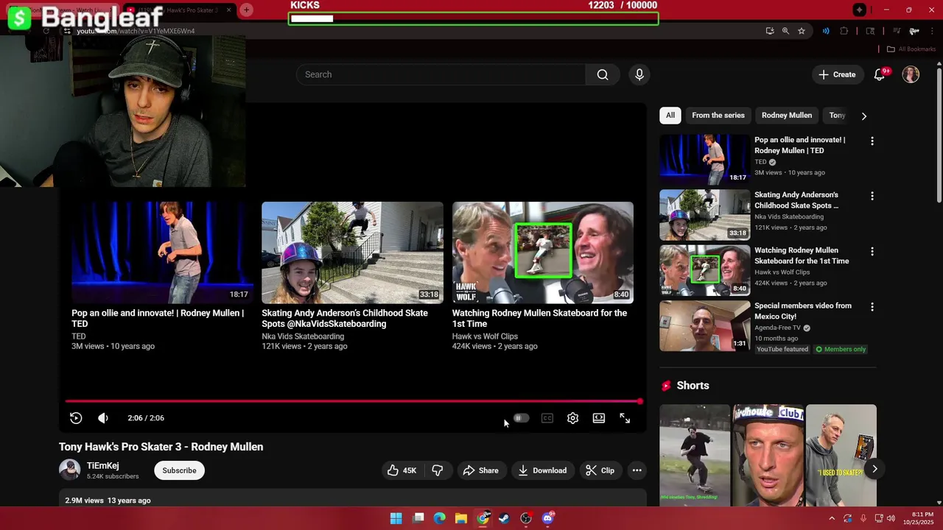Image resolution: width=943 pixels, height=530 pixels.
Task: Open browser extensions puzzle icon
Action: click(x=844, y=31)
